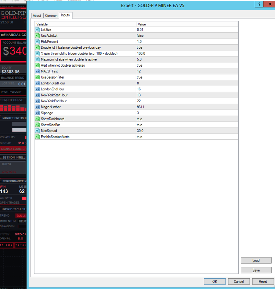This screenshot has height=289, width=275.
Task: Click the LondonStartHour integer icon
Action: point(37,83)
